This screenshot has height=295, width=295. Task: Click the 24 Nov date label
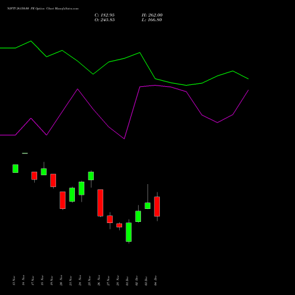click(x=80, y=280)
